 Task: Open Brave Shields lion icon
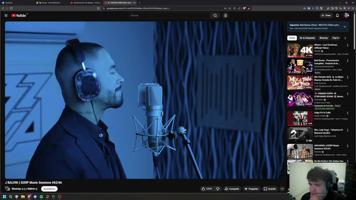244,8
